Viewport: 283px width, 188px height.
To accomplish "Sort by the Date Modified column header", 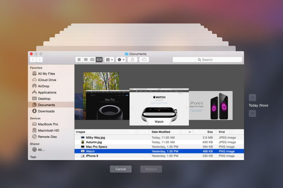I will [x=171, y=132].
